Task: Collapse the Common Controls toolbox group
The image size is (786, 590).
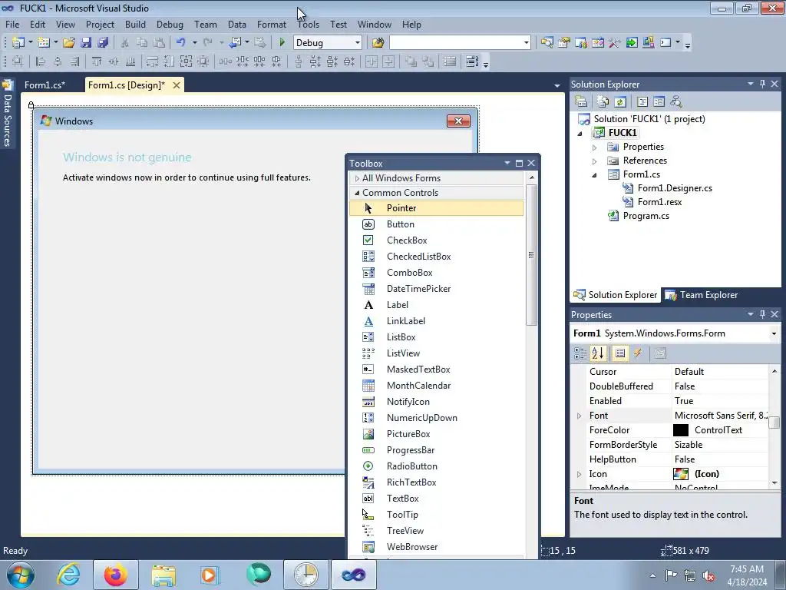Action: tap(357, 193)
